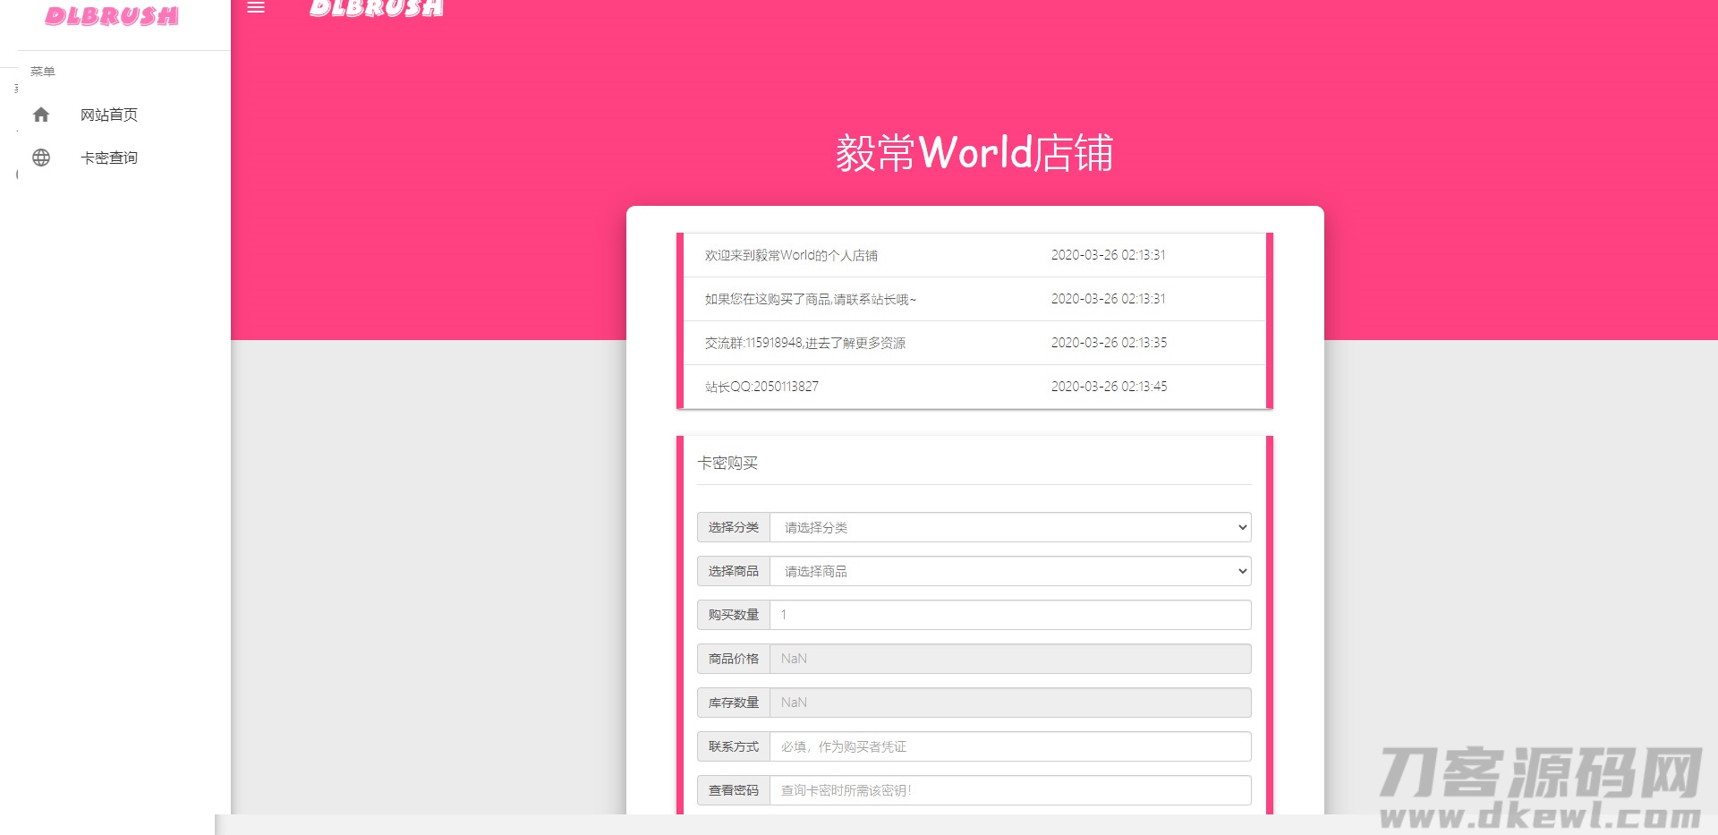Click the grayed 商品价格 NaN field
This screenshot has width=1718, height=835.
coord(1009,659)
